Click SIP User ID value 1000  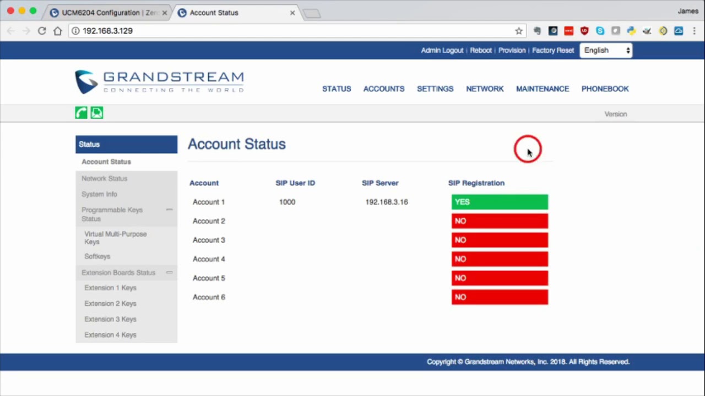click(x=287, y=202)
